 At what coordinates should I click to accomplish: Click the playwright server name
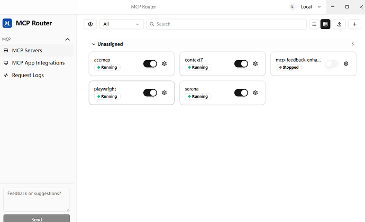pyautogui.click(x=105, y=89)
